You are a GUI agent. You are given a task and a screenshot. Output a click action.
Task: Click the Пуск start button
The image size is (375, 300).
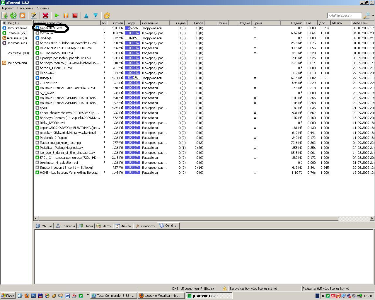coord(8,296)
